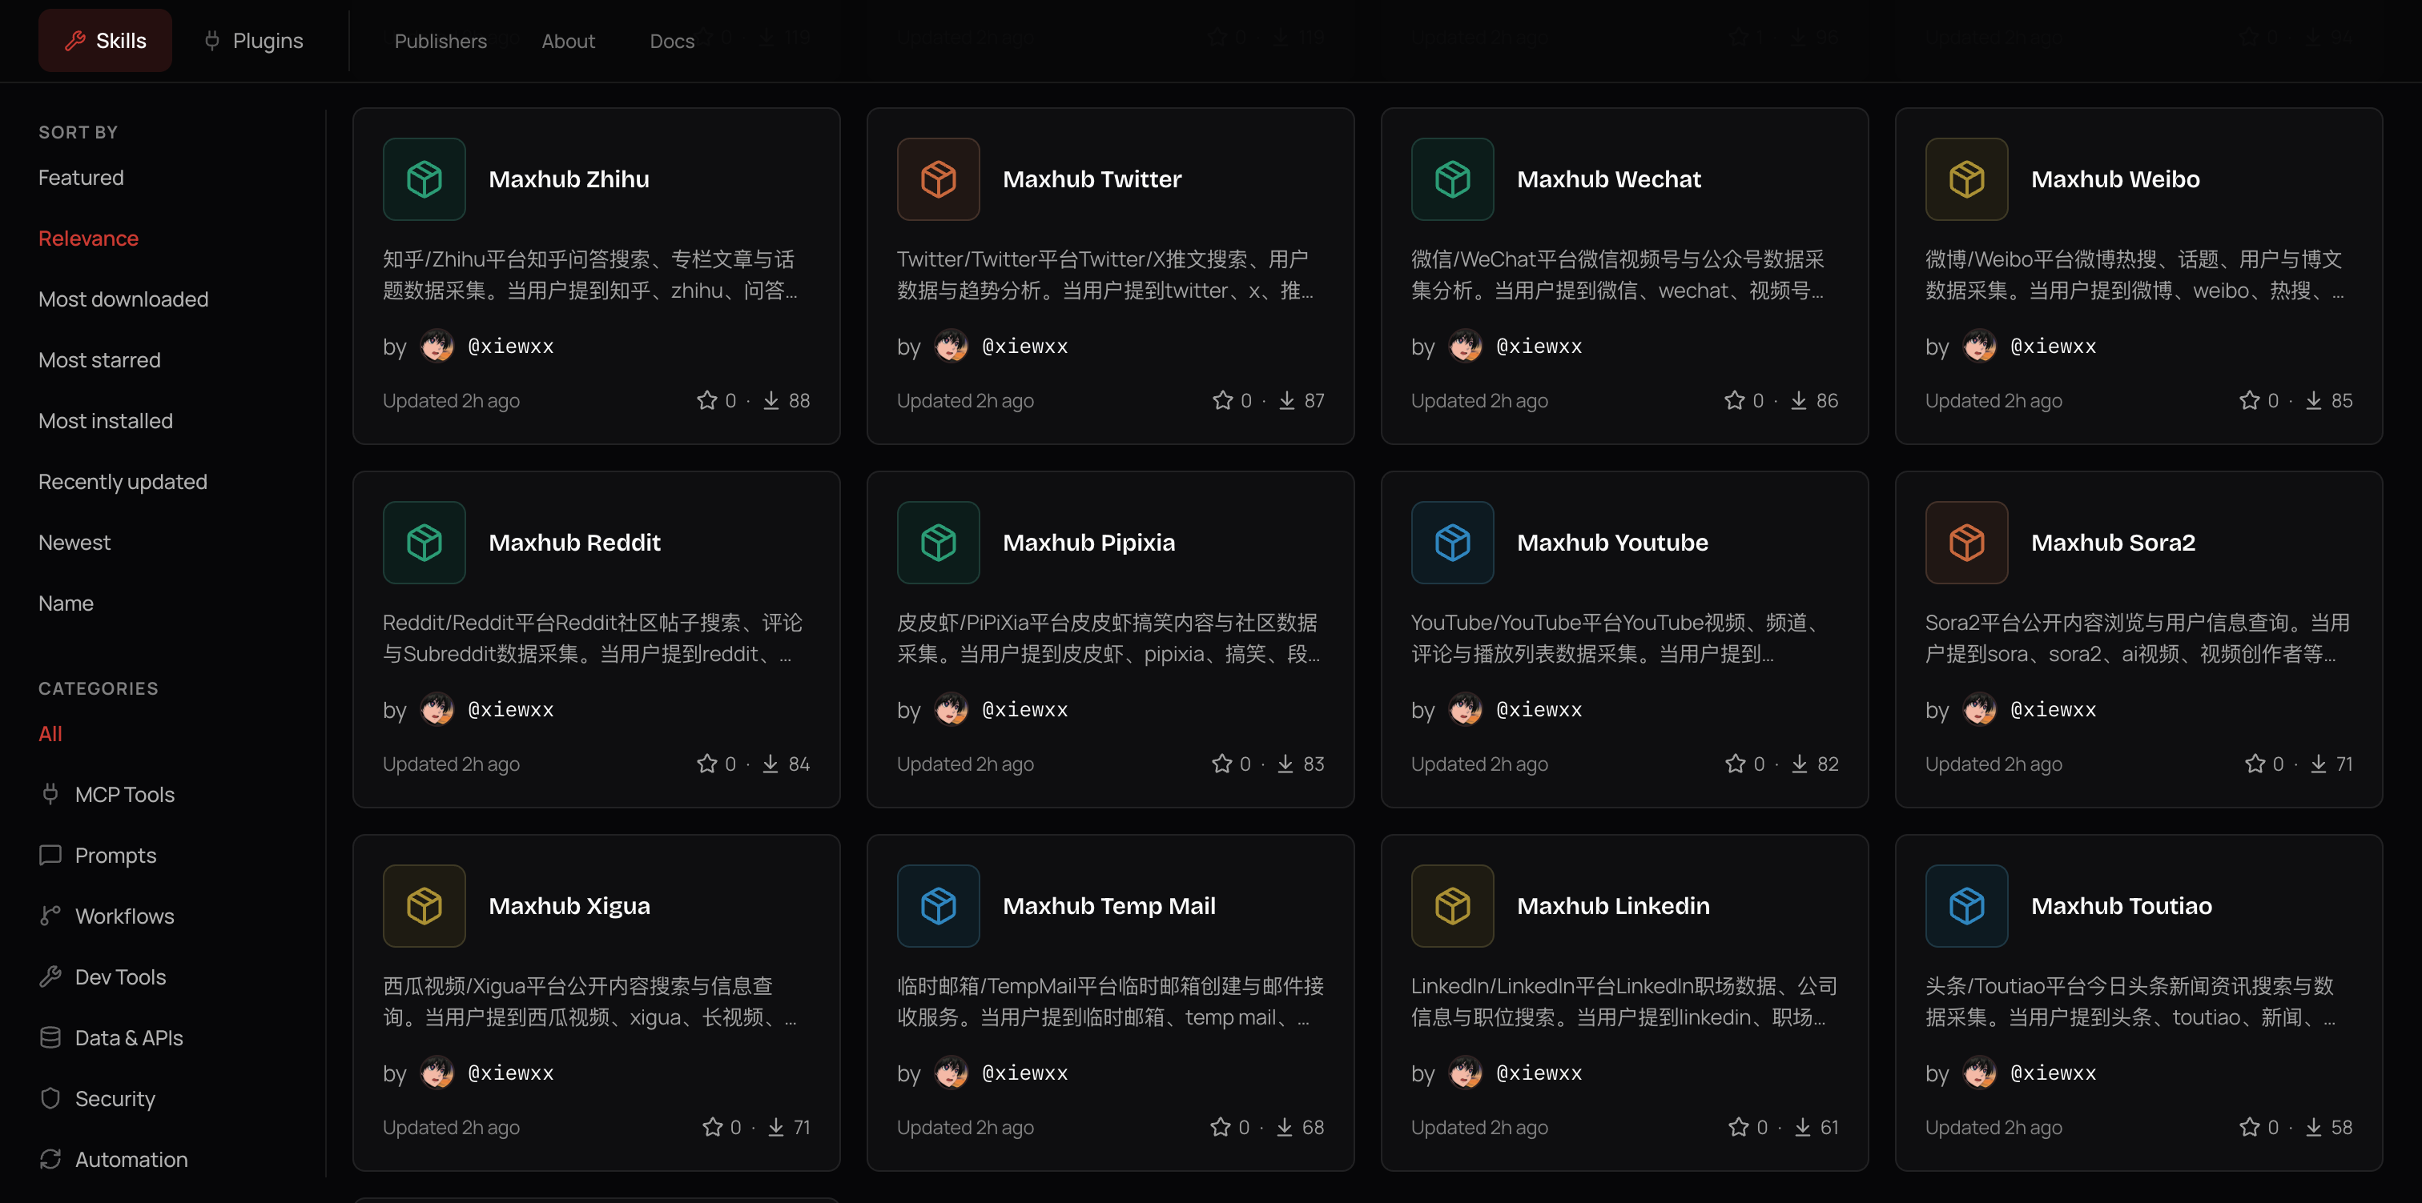Click the author avatar on Maxhub Linkedin
Image resolution: width=2422 pixels, height=1203 pixels.
(1466, 1073)
